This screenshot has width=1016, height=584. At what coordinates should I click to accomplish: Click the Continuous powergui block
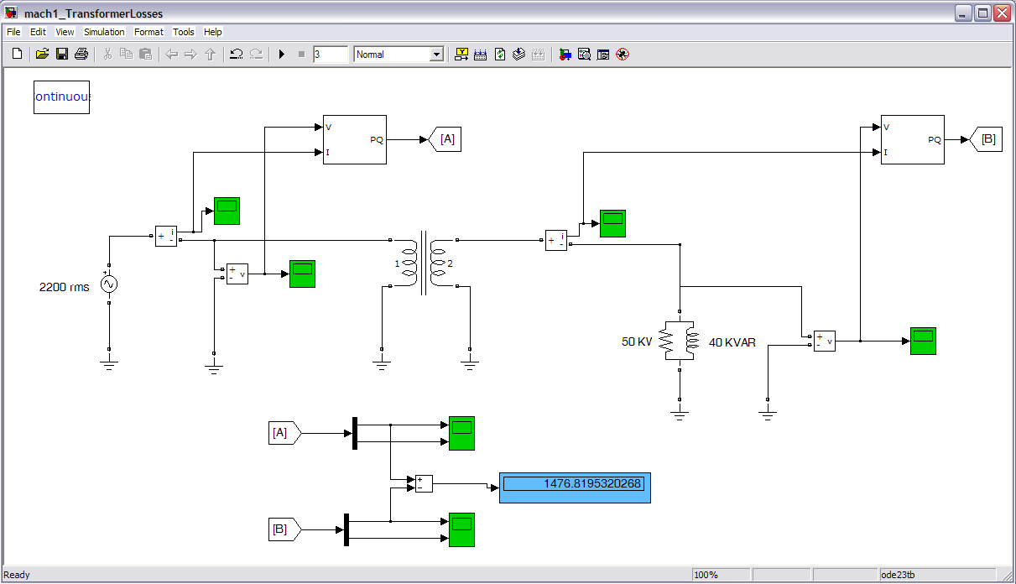click(61, 97)
